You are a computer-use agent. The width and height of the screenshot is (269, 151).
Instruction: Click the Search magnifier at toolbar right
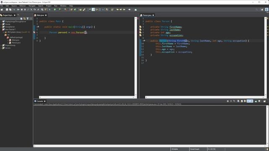coord(257,10)
